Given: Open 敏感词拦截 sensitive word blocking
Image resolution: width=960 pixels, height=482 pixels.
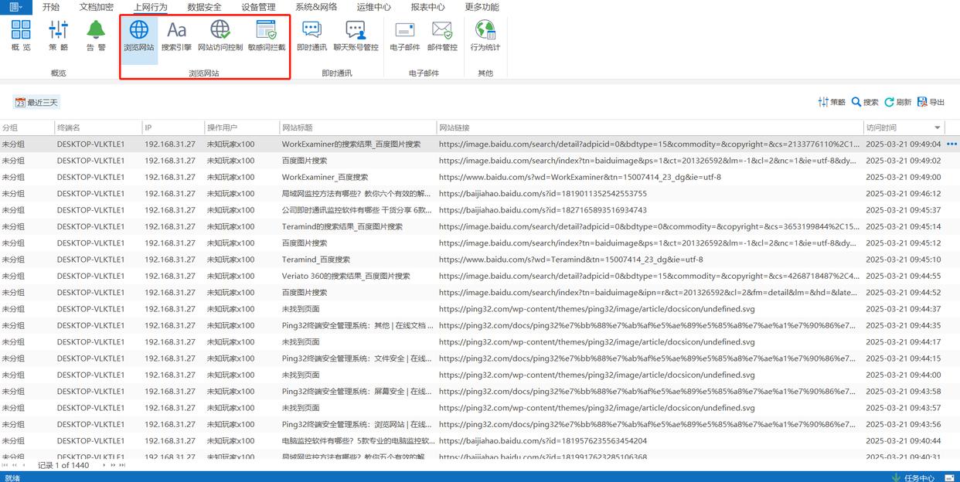Looking at the screenshot, I should click(266, 36).
